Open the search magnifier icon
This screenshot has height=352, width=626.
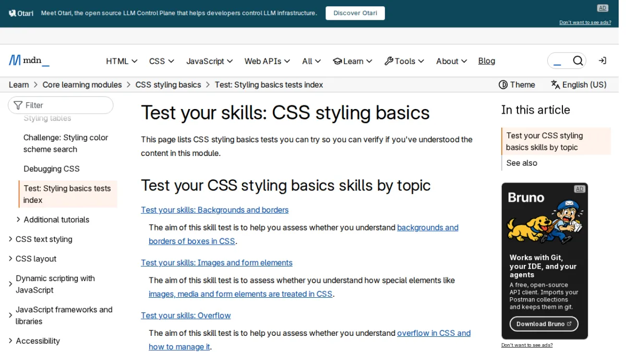(x=577, y=61)
